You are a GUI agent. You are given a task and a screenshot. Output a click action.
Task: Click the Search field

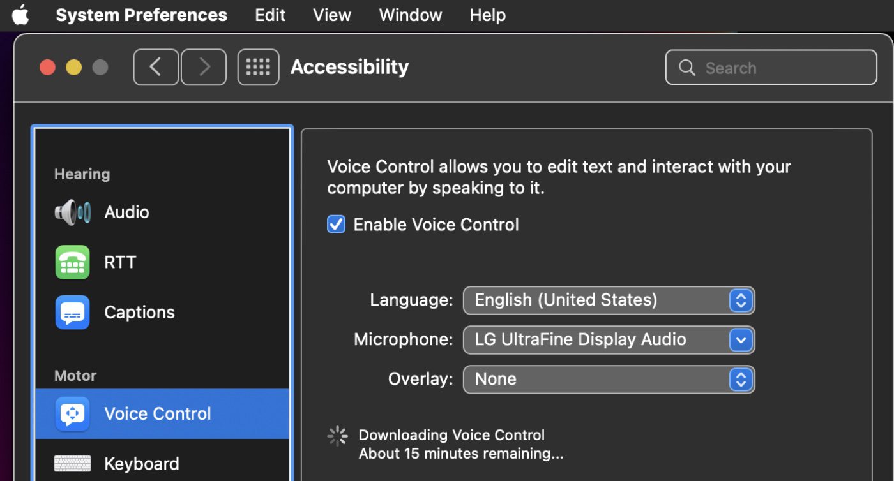pyautogui.click(x=779, y=68)
